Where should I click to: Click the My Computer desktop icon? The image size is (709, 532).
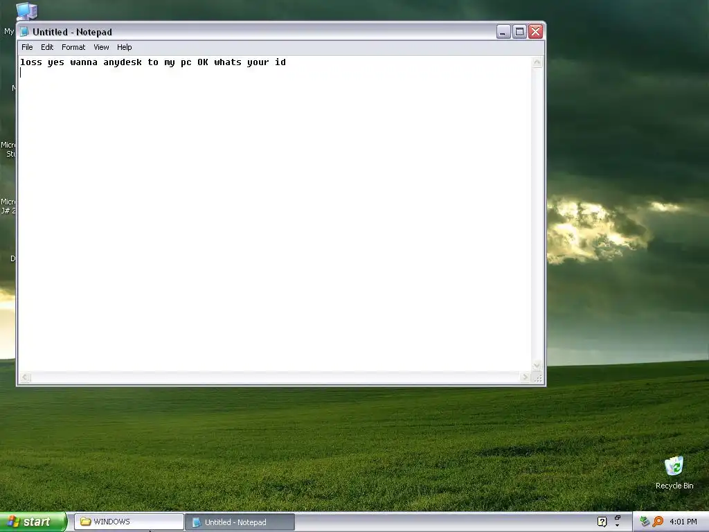(26, 11)
